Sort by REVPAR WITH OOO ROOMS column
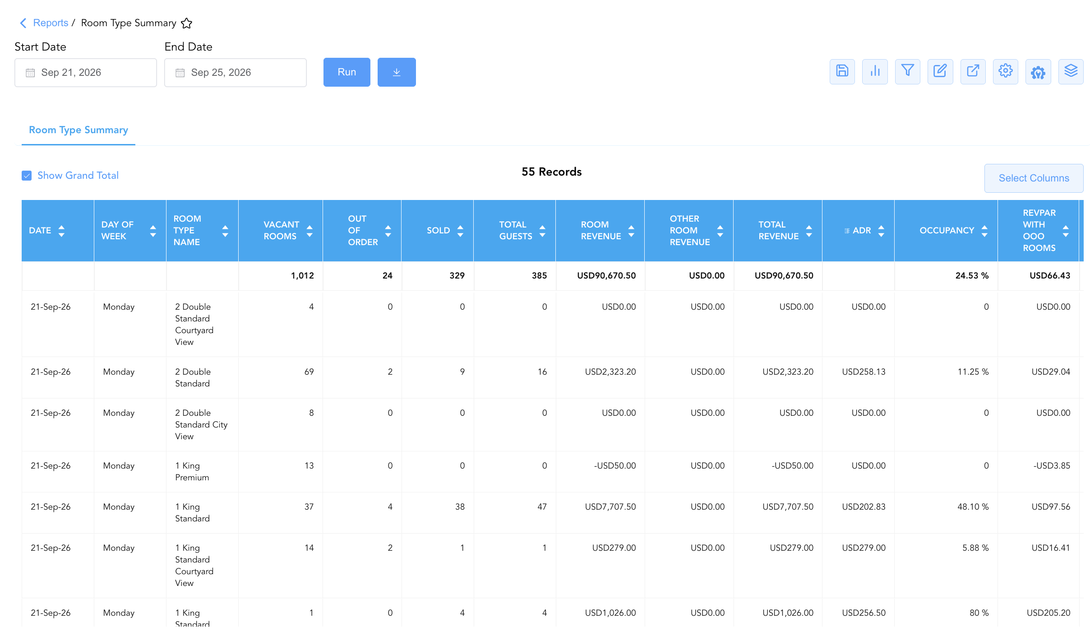This screenshot has width=1090, height=632. point(1066,231)
